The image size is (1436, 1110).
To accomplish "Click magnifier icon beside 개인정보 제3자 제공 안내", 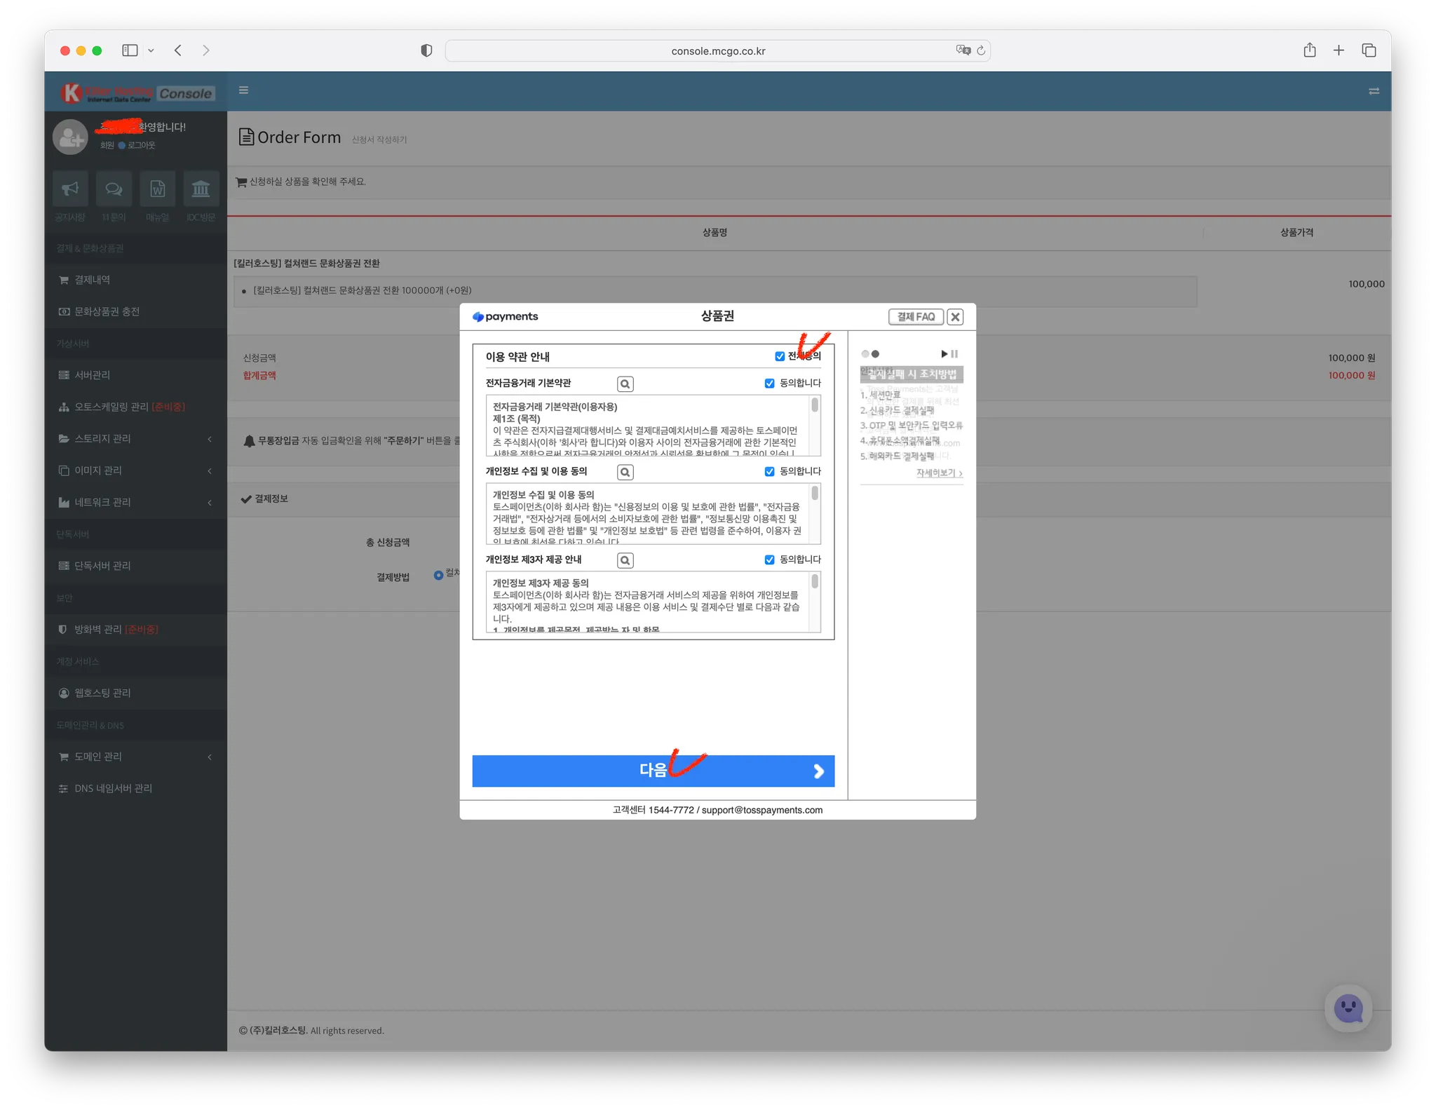I will (625, 560).
